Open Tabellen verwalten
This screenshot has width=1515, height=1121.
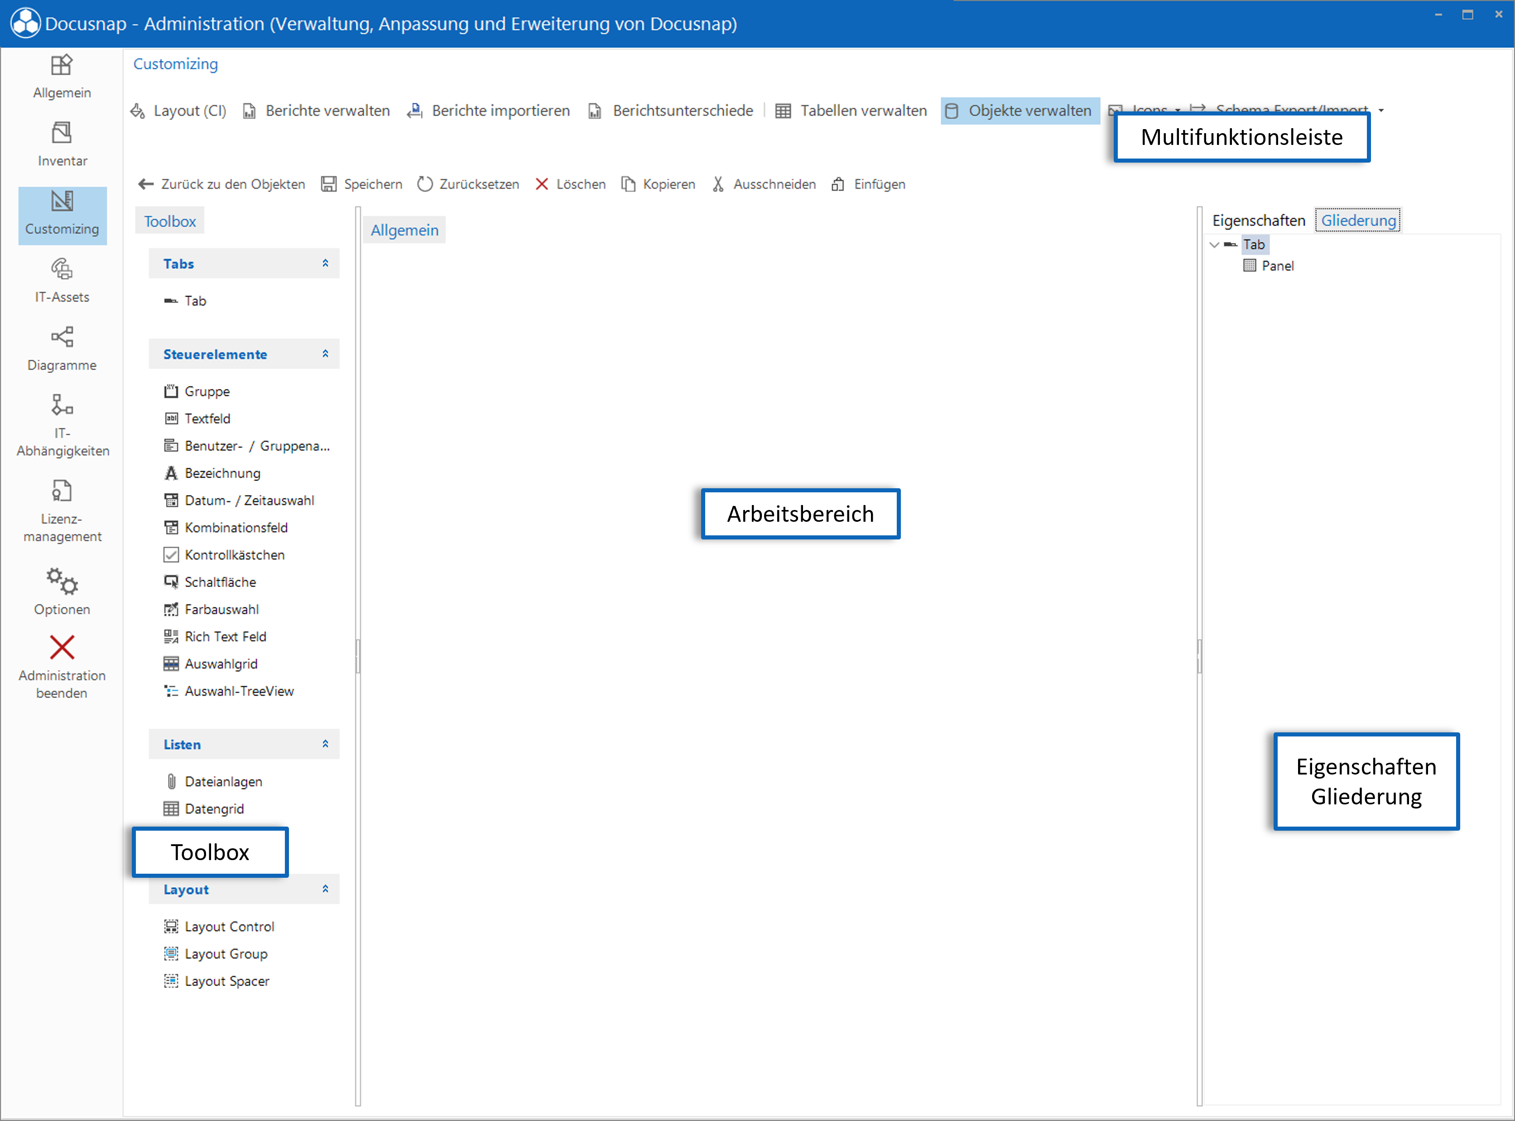click(851, 111)
